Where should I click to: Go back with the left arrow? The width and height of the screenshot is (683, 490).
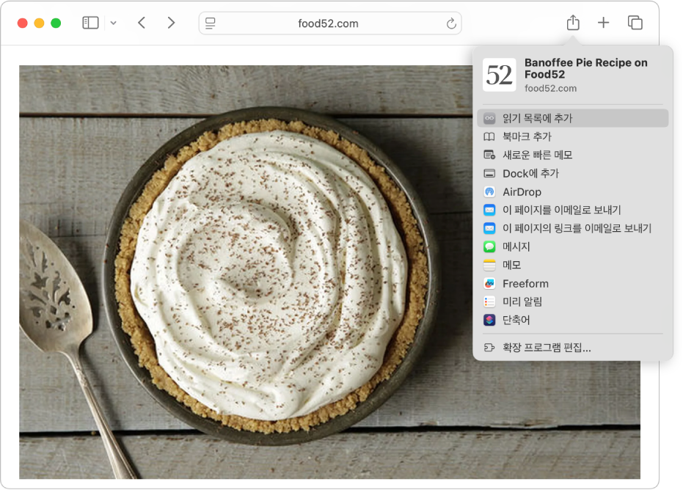click(142, 23)
